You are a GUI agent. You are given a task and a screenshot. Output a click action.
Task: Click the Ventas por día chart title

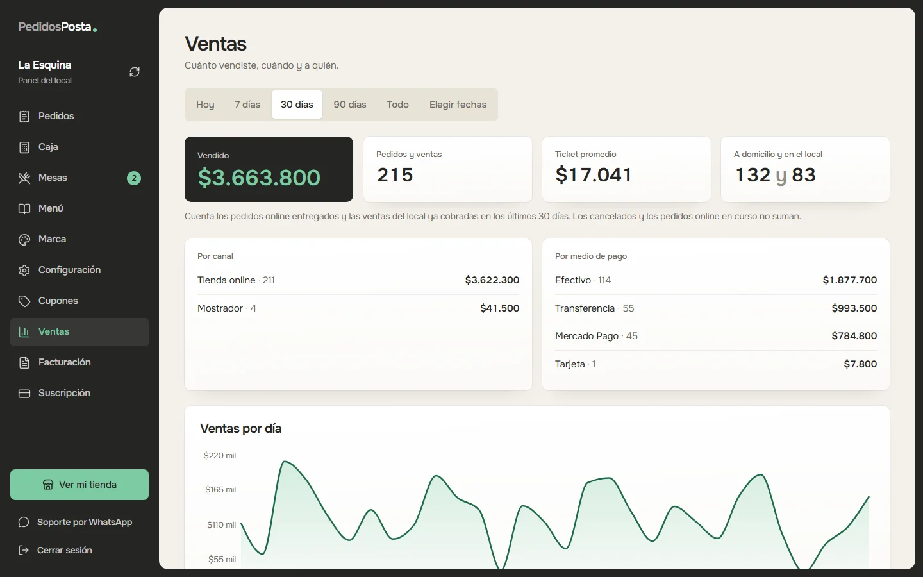(241, 429)
